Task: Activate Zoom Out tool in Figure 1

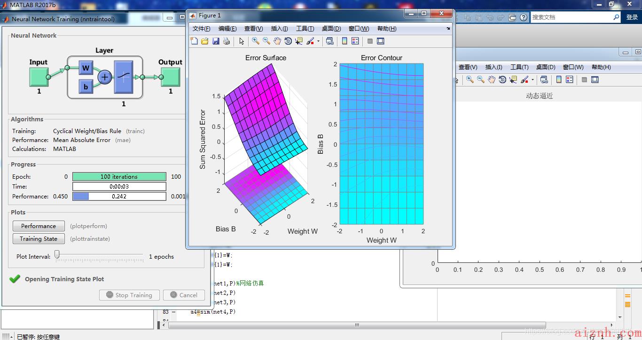Action: point(266,41)
